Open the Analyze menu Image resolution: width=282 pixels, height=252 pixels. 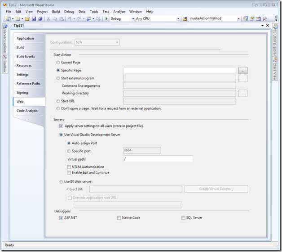click(x=119, y=12)
